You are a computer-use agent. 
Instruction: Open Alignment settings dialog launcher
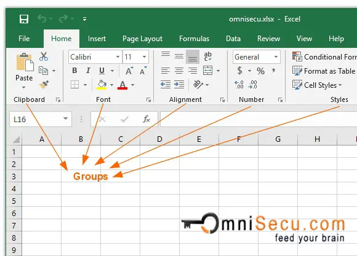click(222, 99)
